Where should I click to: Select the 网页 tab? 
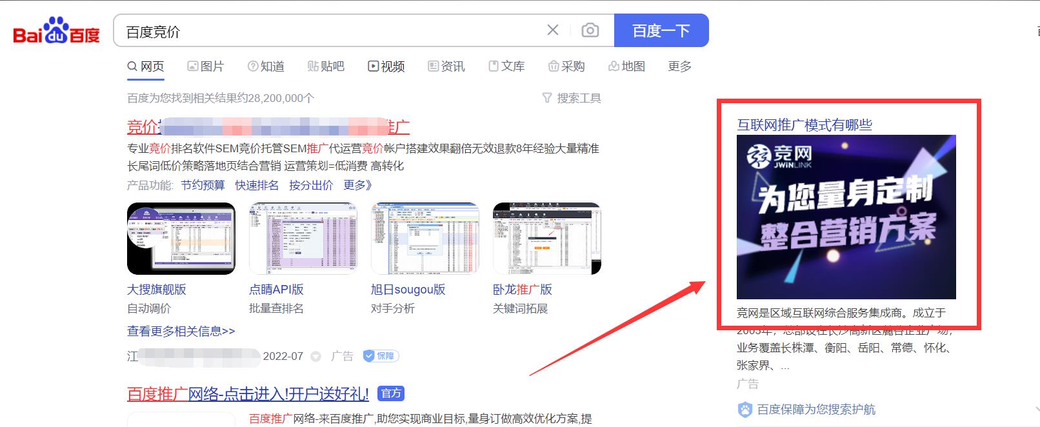[x=146, y=66]
